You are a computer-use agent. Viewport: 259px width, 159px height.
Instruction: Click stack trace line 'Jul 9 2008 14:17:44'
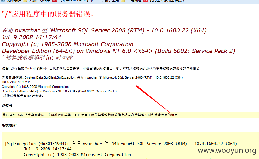48,149
